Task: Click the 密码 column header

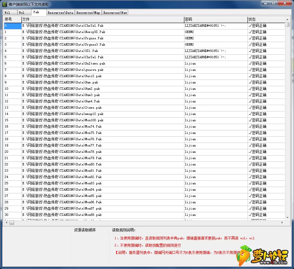Action: pos(216,19)
